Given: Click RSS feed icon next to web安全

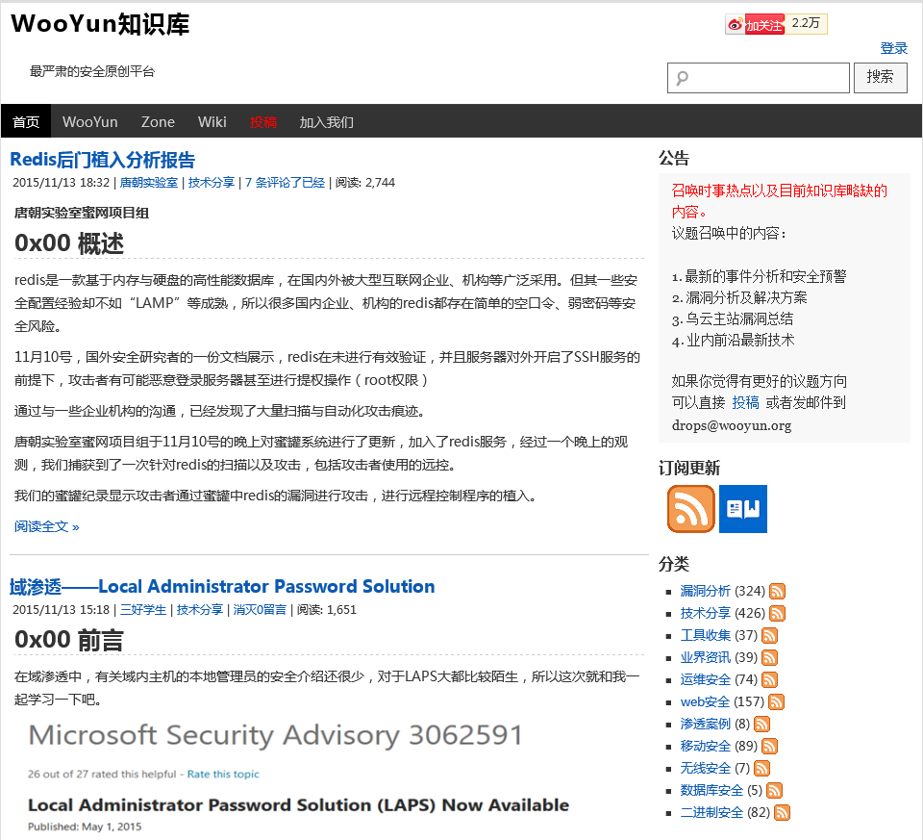Looking at the screenshot, I should click(x=777, y=702).
